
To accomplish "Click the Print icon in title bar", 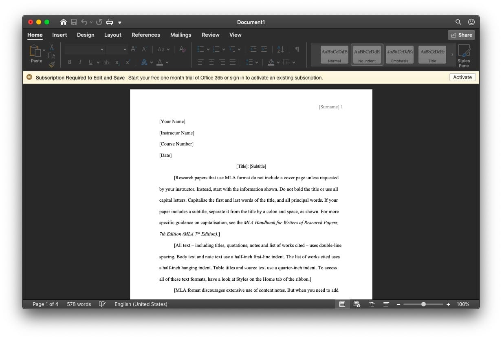I will click(x=110, y=22).
